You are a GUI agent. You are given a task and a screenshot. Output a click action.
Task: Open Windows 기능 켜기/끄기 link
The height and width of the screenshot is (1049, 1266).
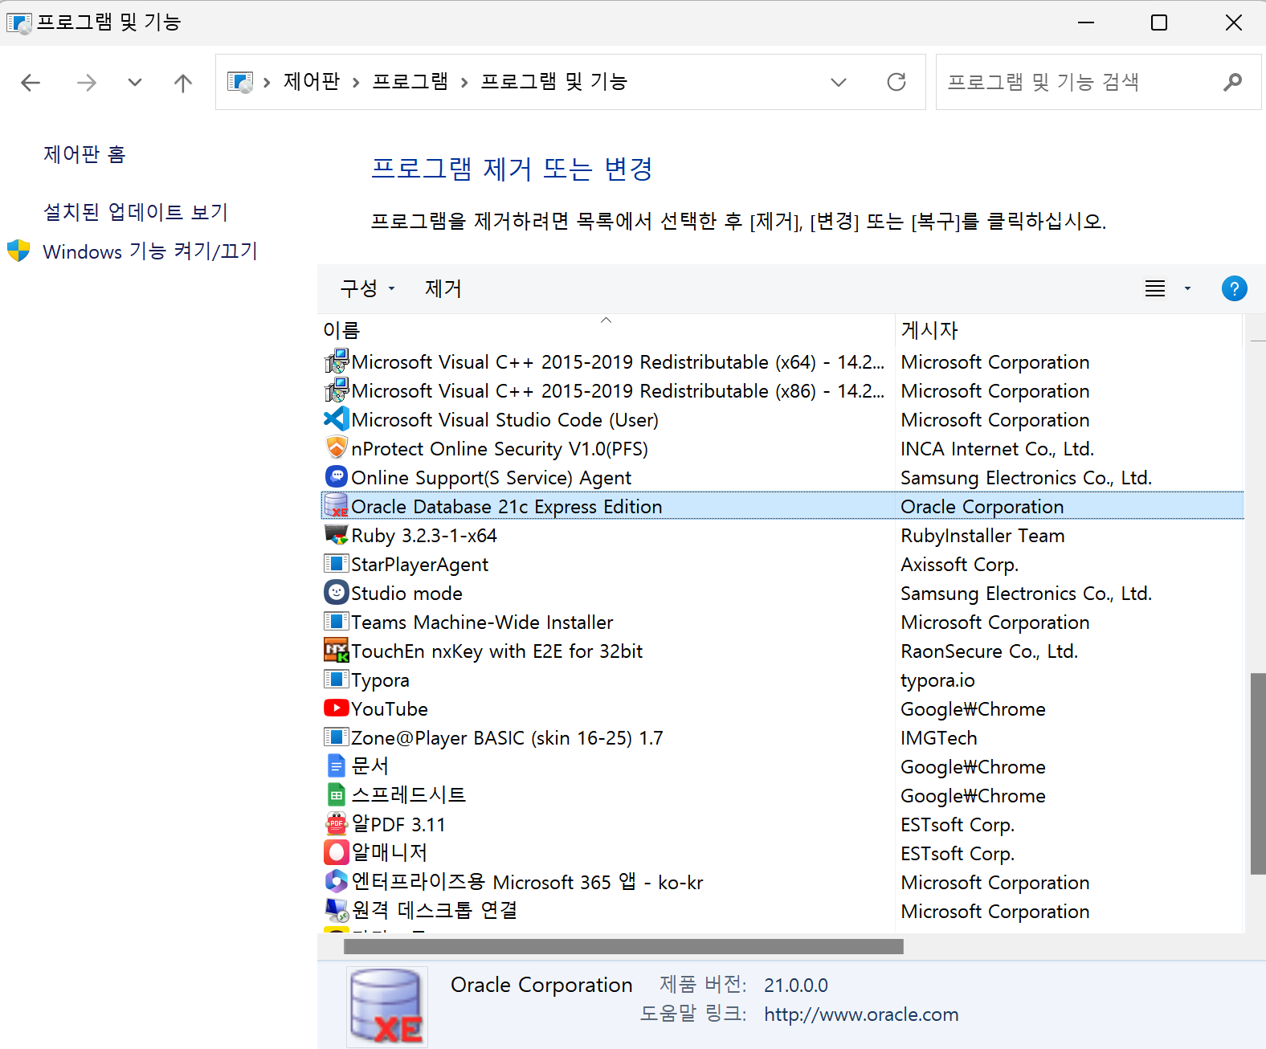point(149,251)
